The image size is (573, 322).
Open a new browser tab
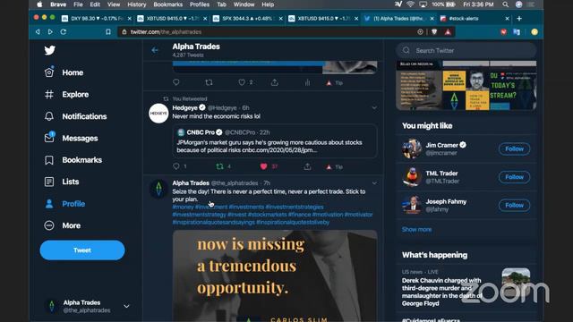pyautogui.click(x=519, y=18)
